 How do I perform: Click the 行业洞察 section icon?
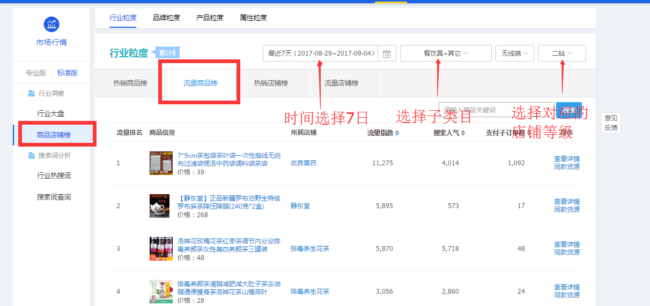pyautogui.click(x=31, y=94)
